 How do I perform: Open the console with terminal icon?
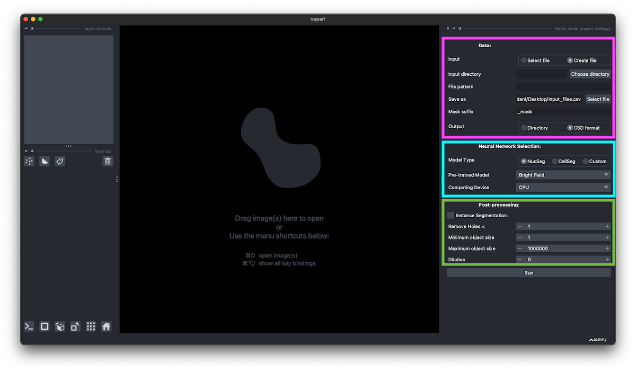29,326
